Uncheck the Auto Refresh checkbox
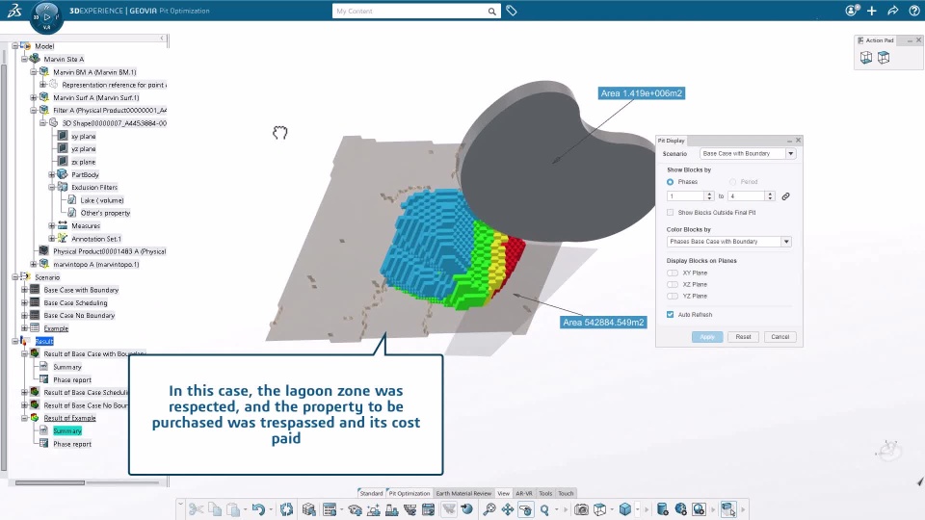 click(x=671, y=315)
